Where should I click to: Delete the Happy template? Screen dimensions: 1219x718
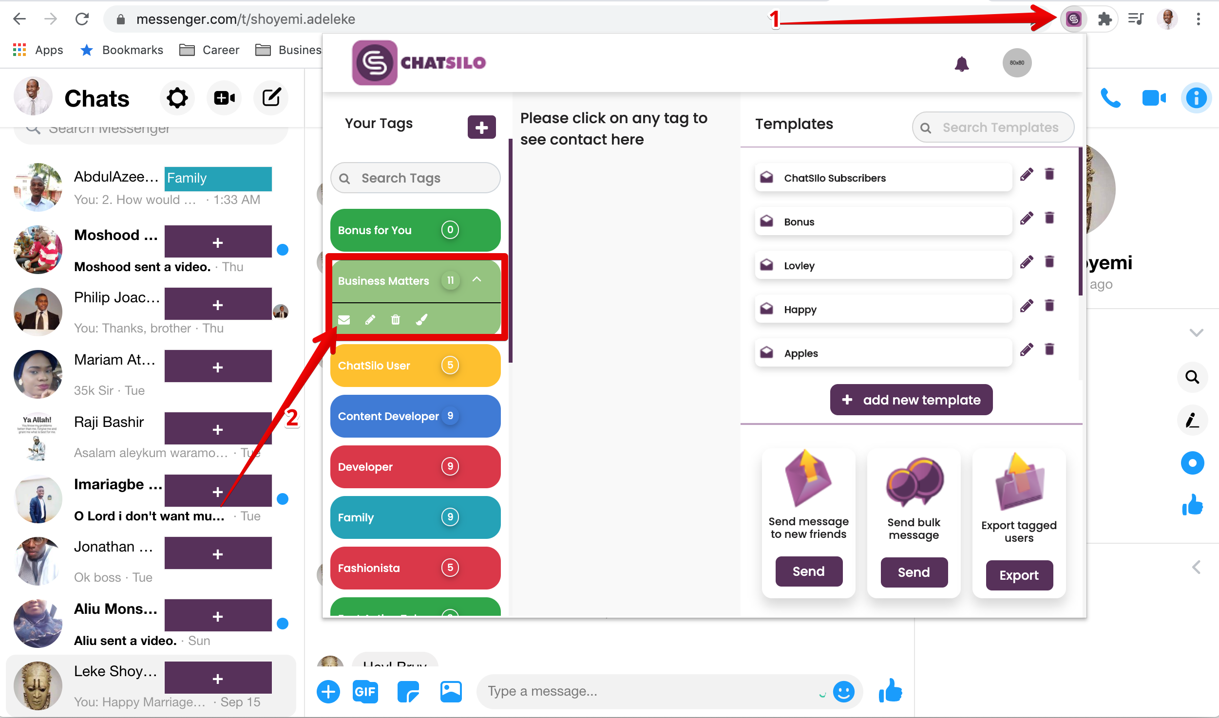tap(1049, 306)
